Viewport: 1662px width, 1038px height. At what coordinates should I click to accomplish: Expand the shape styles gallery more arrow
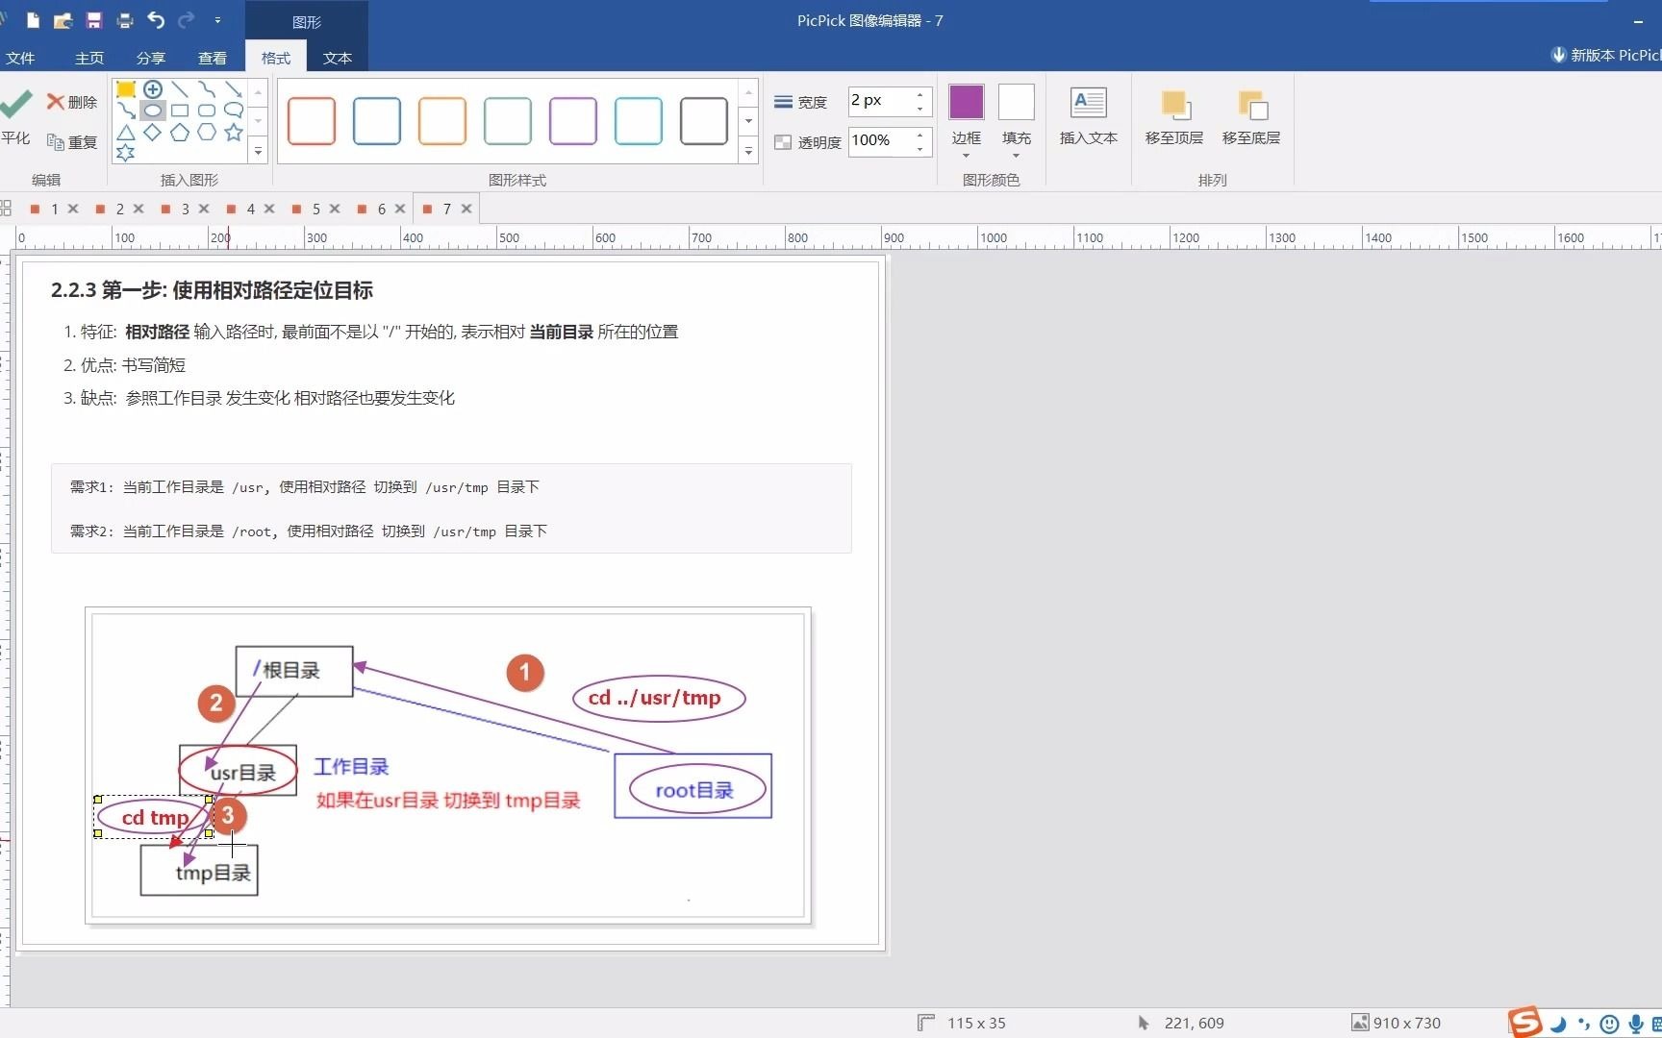click(748, 151)
